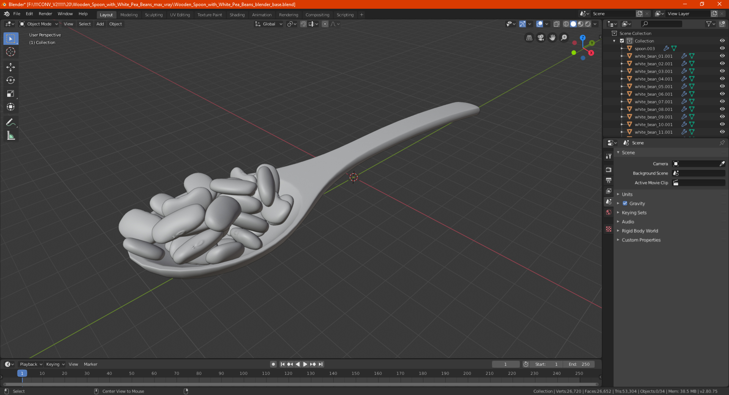
Task: Jump to the timeline start frame
Action: [x=282, y=364]
